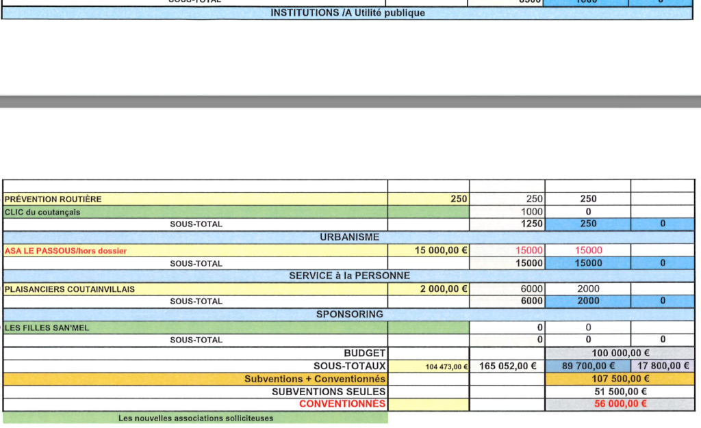701x428 pixels.
Task: Select the CLIC du coutançais row label
Action: 42,212
